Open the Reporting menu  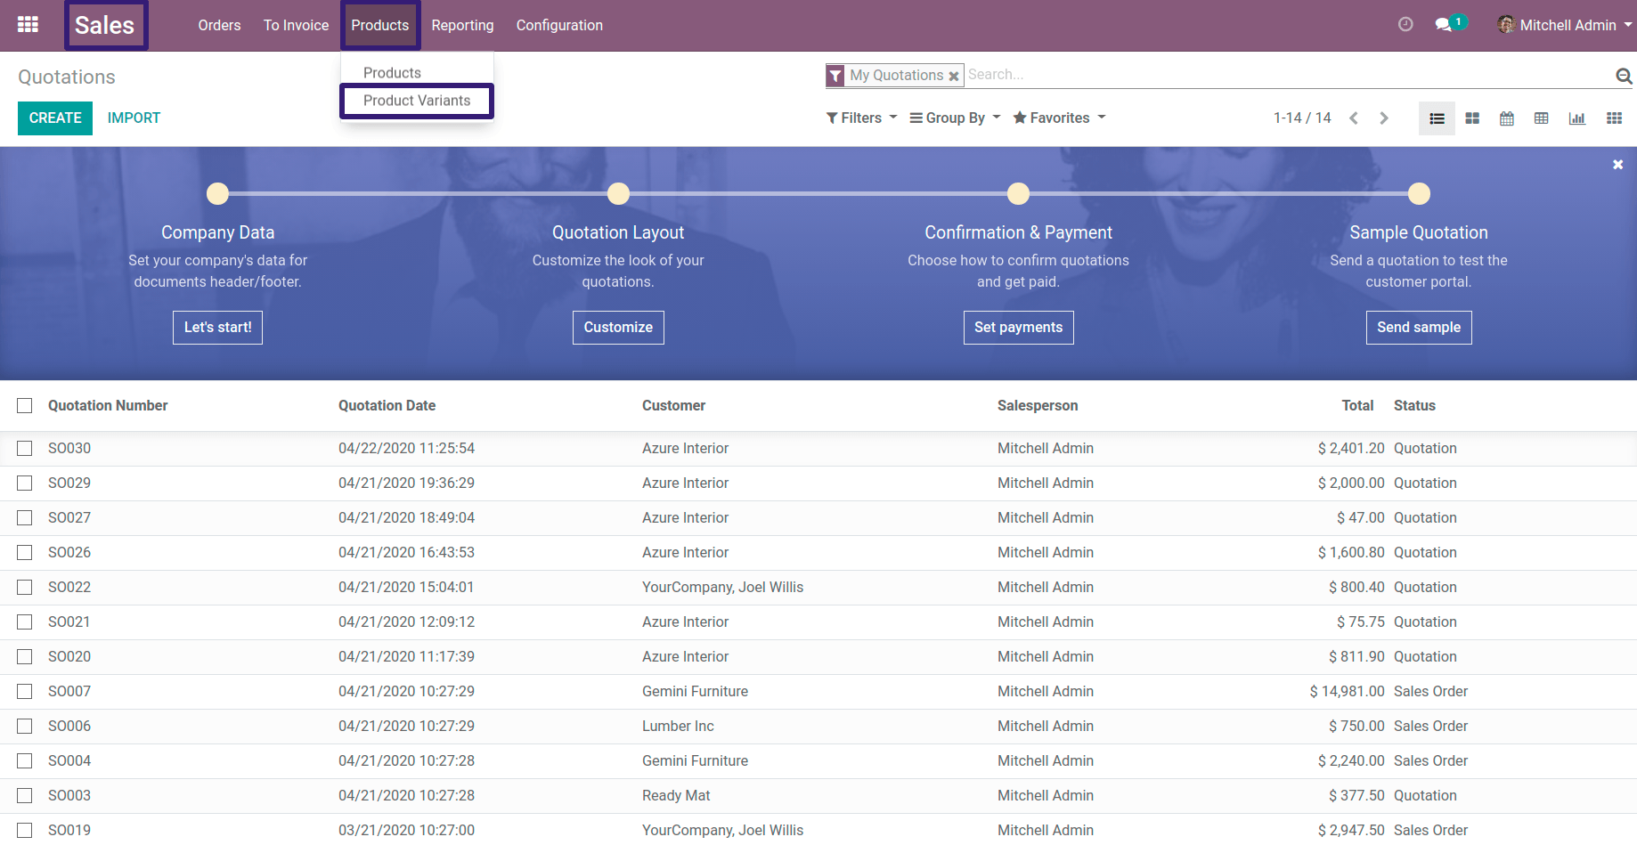point(462,25)
